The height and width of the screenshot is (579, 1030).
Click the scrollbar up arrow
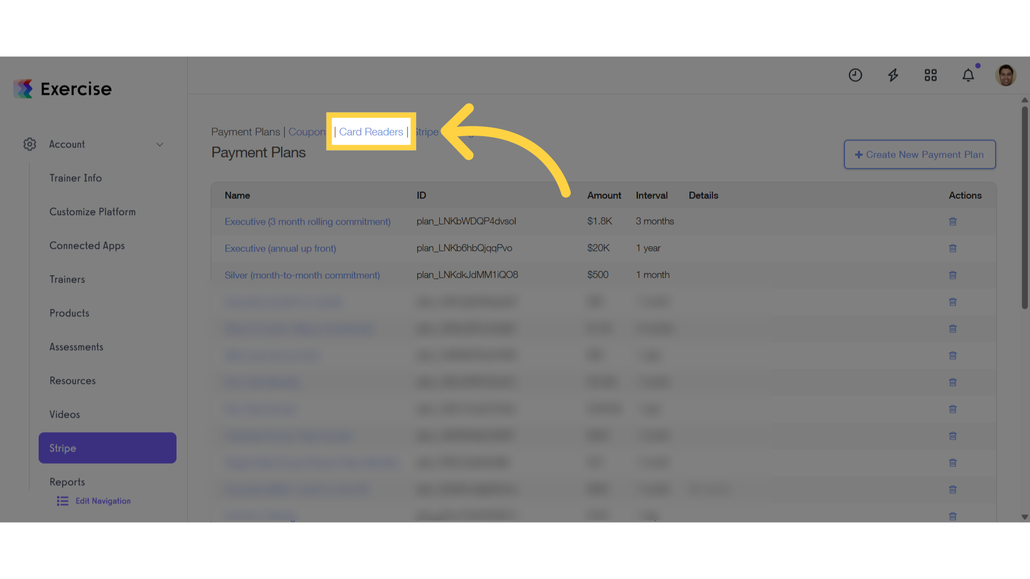pos(1025,100)
